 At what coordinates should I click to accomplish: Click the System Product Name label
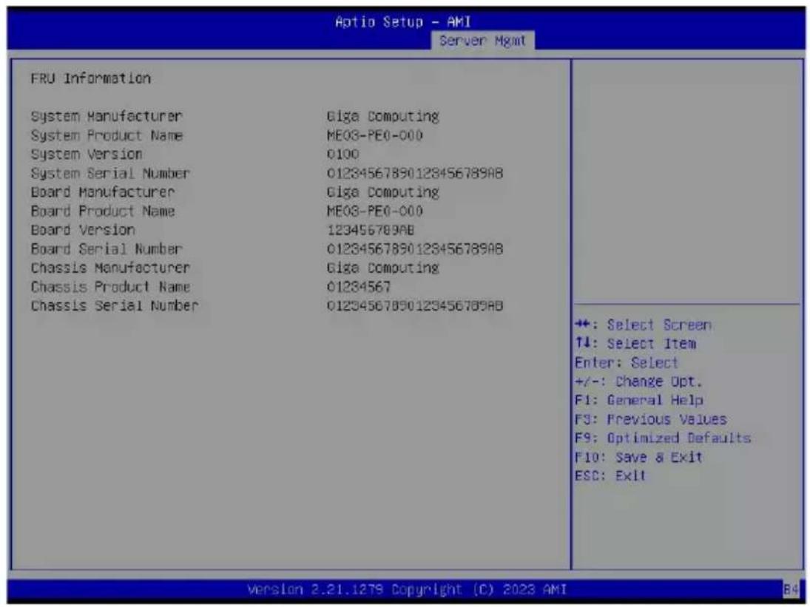107,135
